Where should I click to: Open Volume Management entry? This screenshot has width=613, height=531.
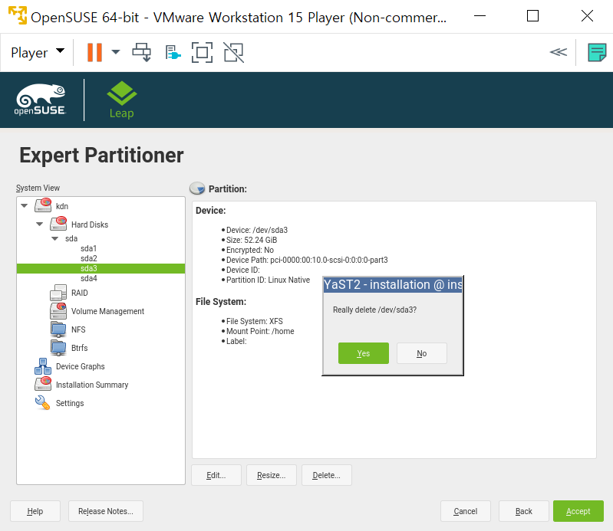click(x=107, y=311)
